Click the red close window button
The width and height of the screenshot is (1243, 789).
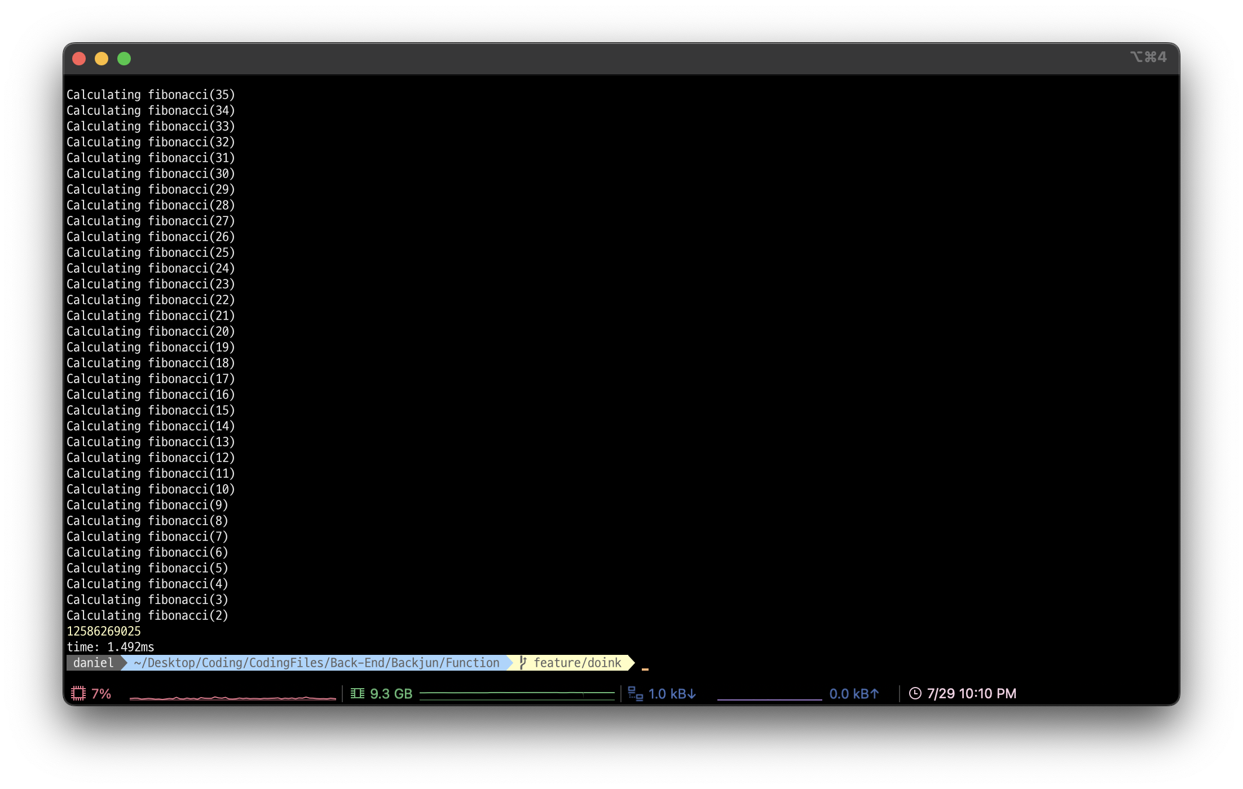[79, 59]
